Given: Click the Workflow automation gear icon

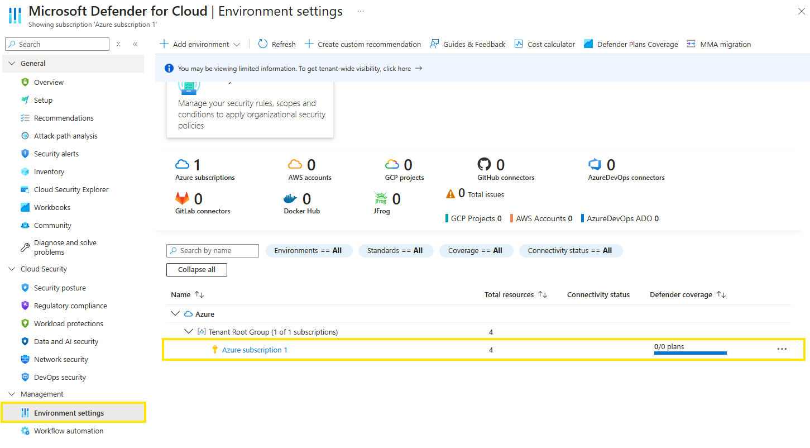Looking at the screenshot, I should (x=25, y=431).
